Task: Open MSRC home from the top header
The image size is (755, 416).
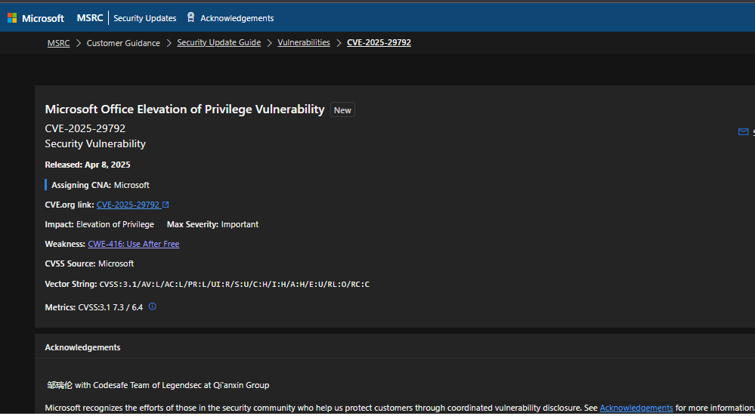Action: [90, 18]
